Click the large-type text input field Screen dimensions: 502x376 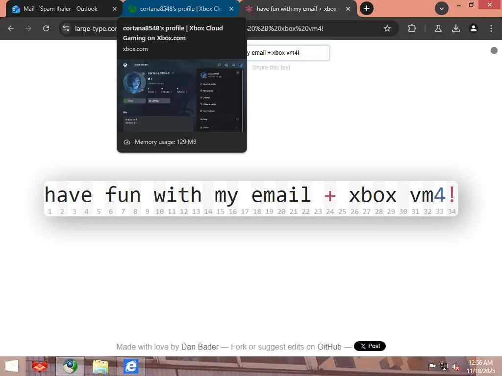point(287,53)
